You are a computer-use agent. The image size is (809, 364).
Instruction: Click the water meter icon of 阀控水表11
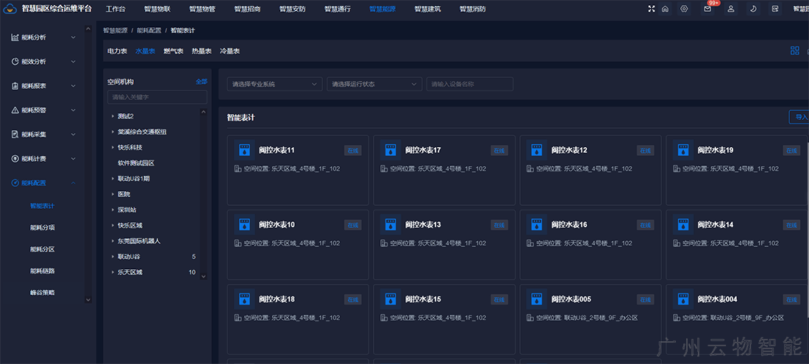point(244,150)
